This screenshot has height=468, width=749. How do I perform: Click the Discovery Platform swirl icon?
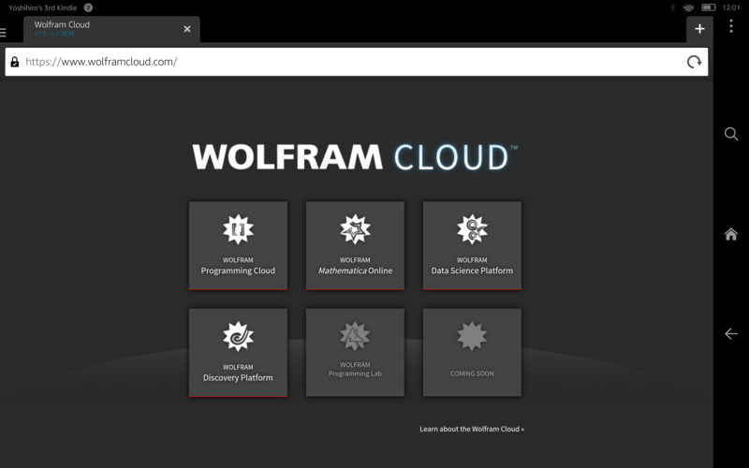click(x=238, y=336)
